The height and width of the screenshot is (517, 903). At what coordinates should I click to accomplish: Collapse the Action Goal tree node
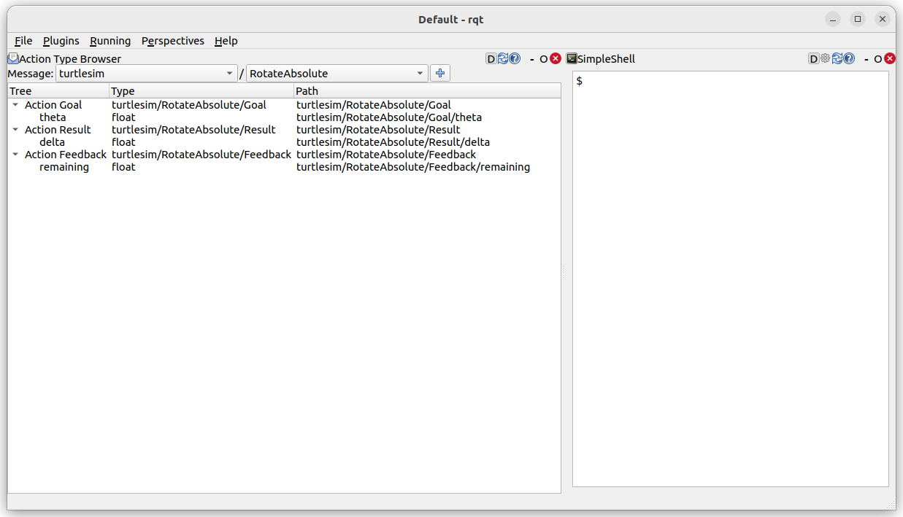tap(16, 105)
